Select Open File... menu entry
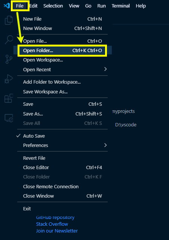 tap(62, 41)
